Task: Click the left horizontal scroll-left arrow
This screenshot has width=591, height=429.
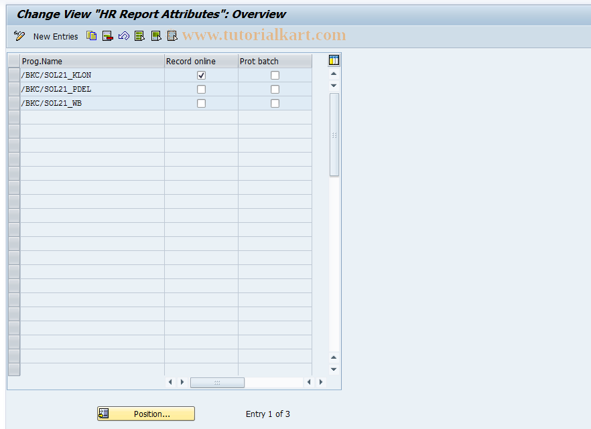Action: pyautogui.click(x=170, y=382)
